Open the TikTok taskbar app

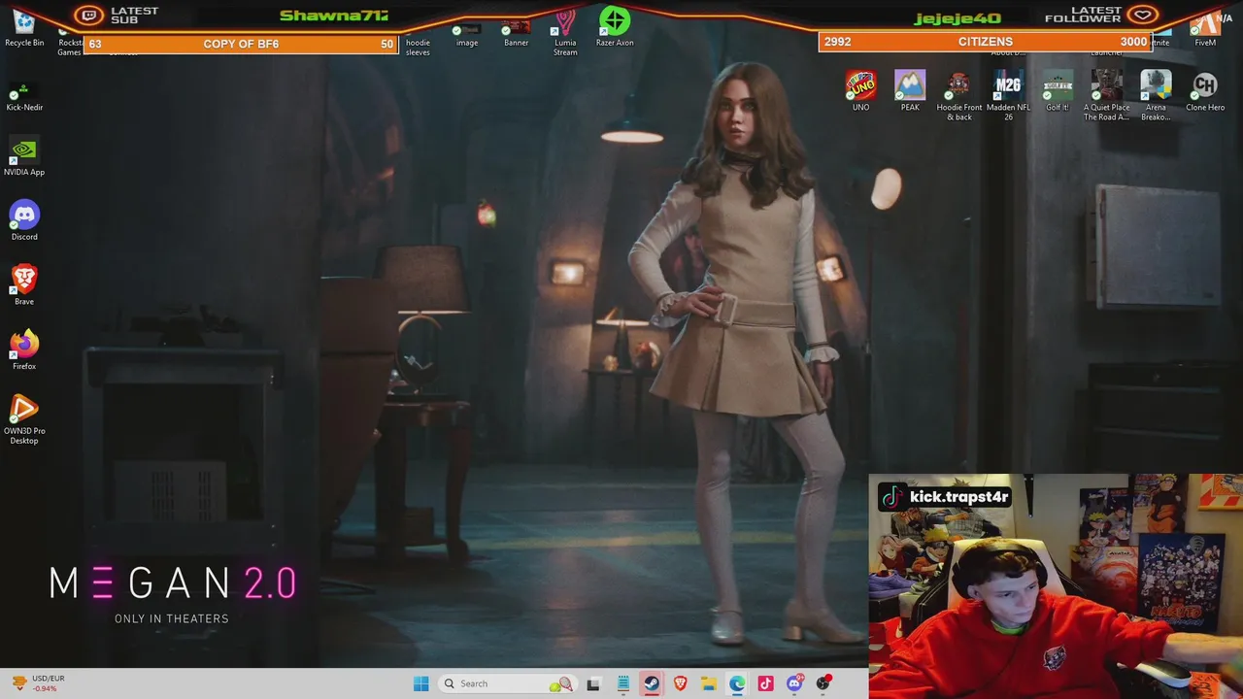point(765,683)
